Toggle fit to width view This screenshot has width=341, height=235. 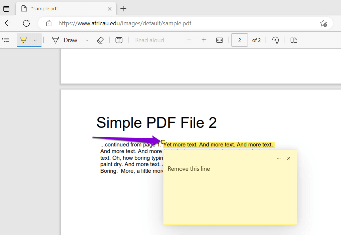(x=219, y=40)
